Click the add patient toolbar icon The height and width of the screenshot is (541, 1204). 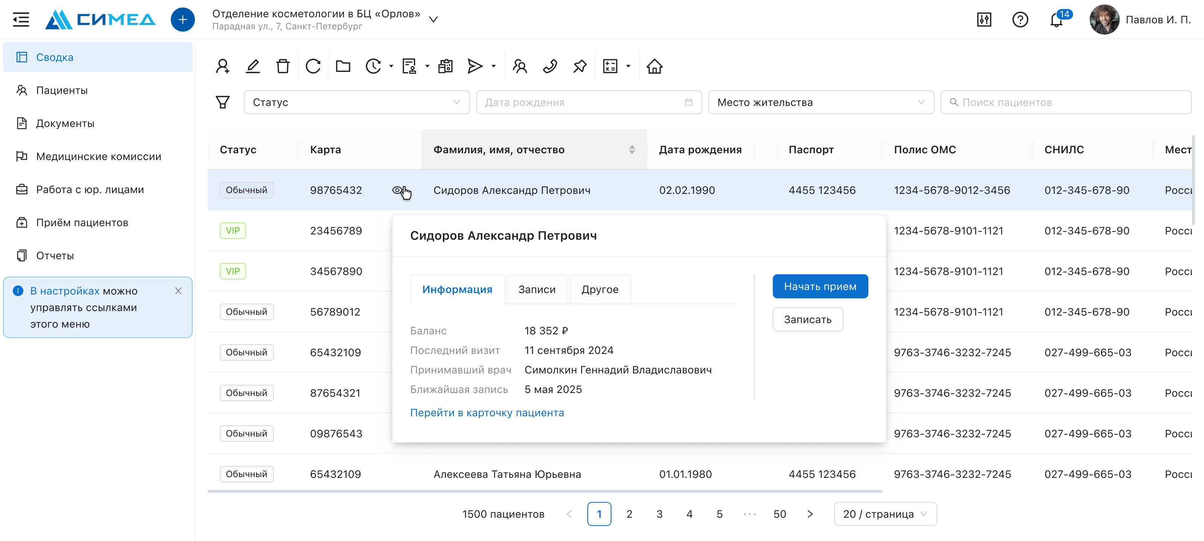(x=222, y=66)
